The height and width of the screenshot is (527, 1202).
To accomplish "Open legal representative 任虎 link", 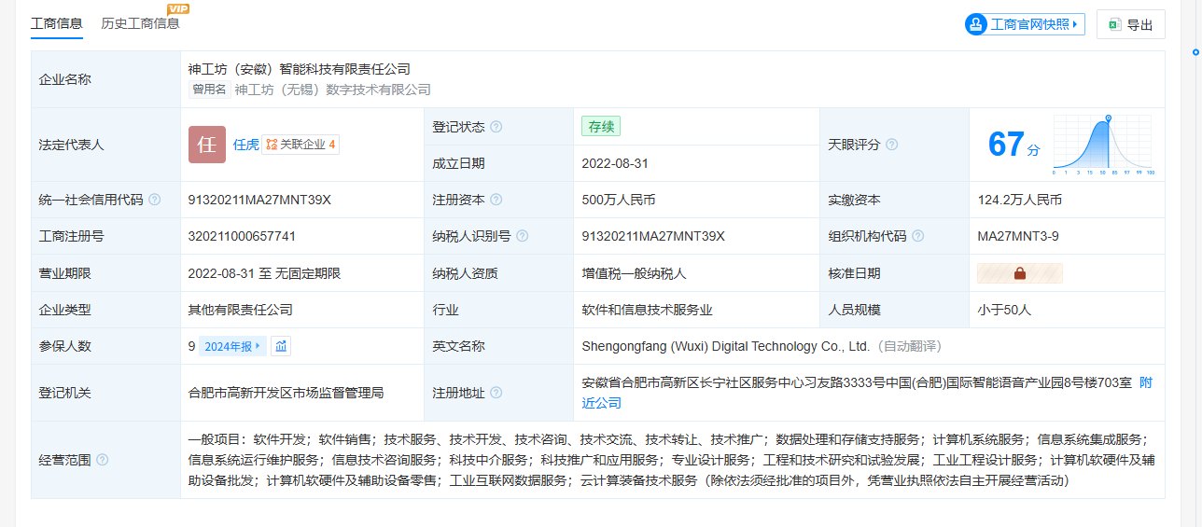I will click(245, 145).
